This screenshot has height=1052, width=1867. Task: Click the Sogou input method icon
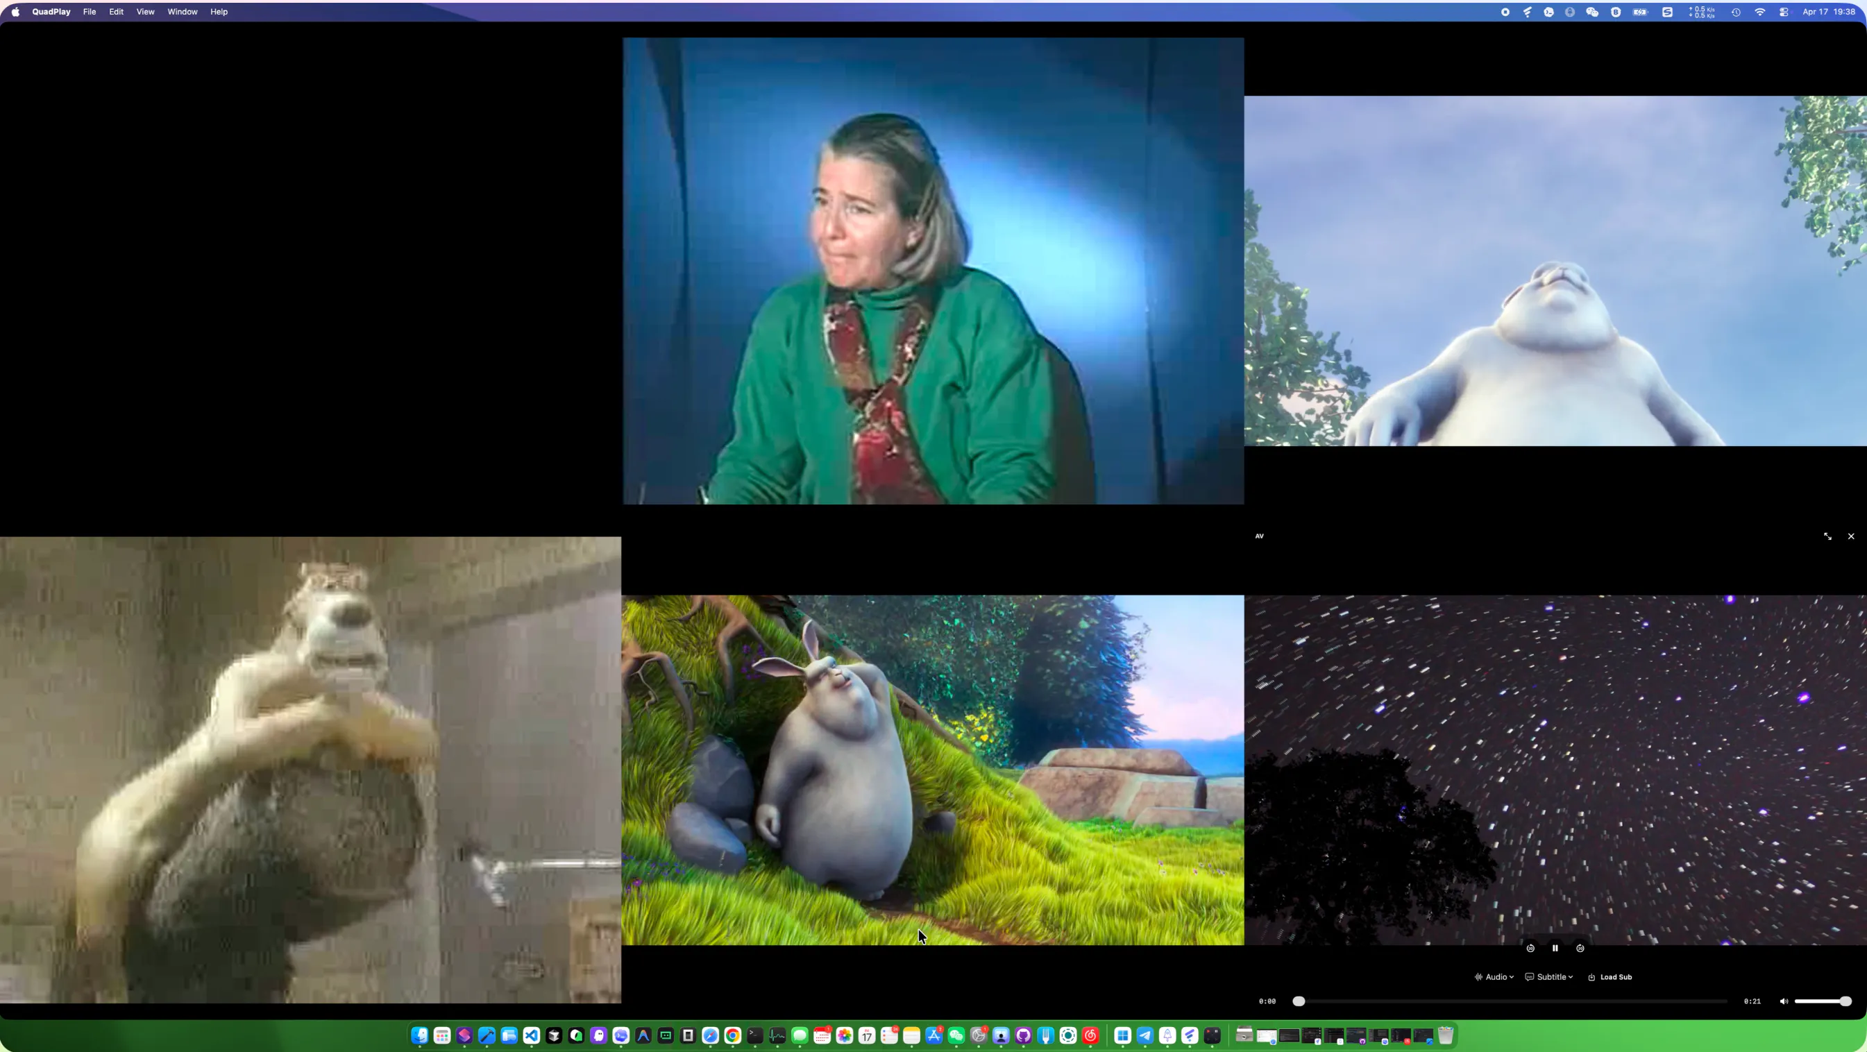1667,12
